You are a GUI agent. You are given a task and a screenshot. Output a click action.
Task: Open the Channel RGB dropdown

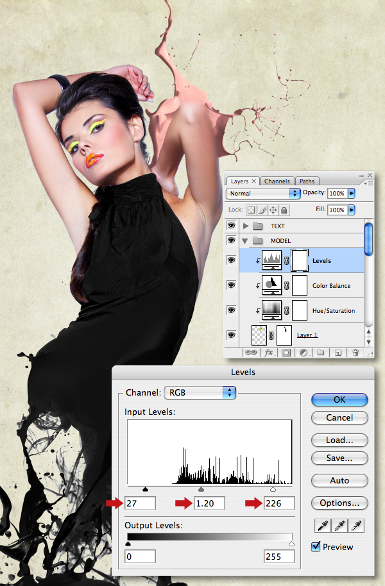200,392
